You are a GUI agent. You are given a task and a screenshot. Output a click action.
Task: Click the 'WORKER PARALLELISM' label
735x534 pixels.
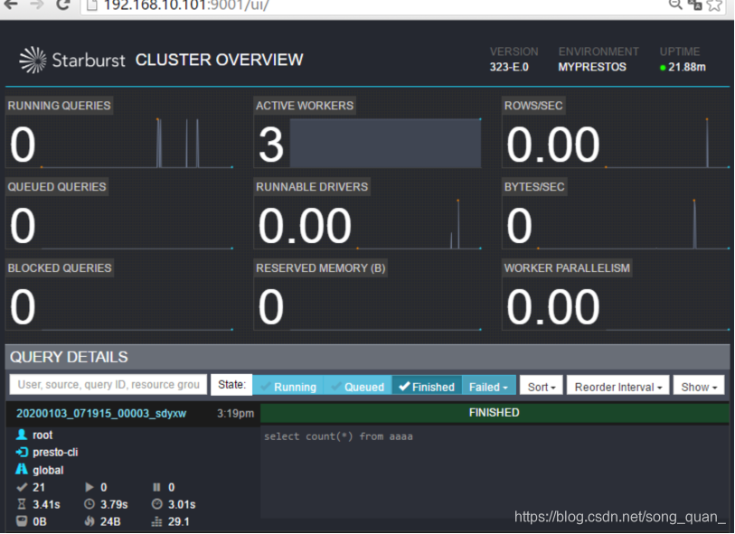click(567, 267)
